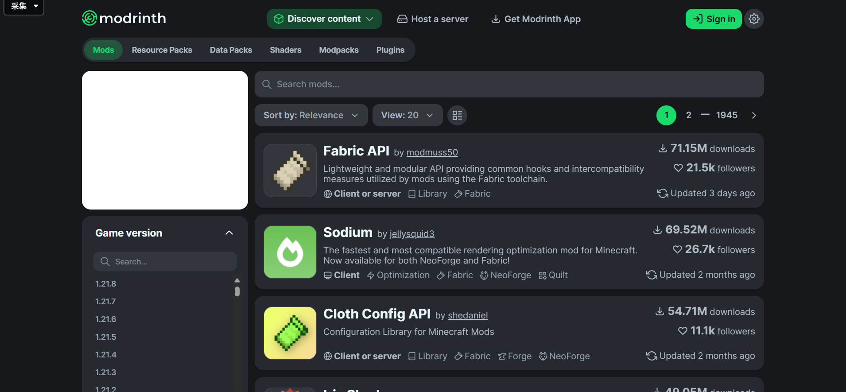Select game version 1.21.5
Screen dimensions: 846x392
(106, 337)
